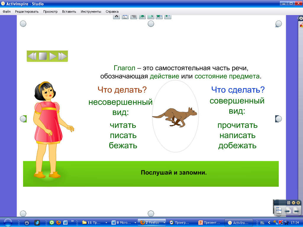
Task: Switch to the Презент... PowerPoint taskbar button
Action: tap(210, 223)
